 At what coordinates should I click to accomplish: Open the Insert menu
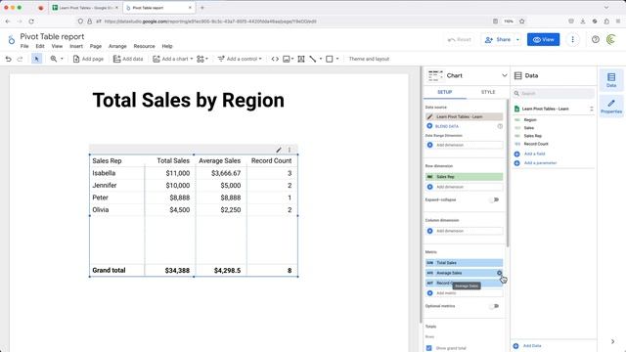(76, 46)
